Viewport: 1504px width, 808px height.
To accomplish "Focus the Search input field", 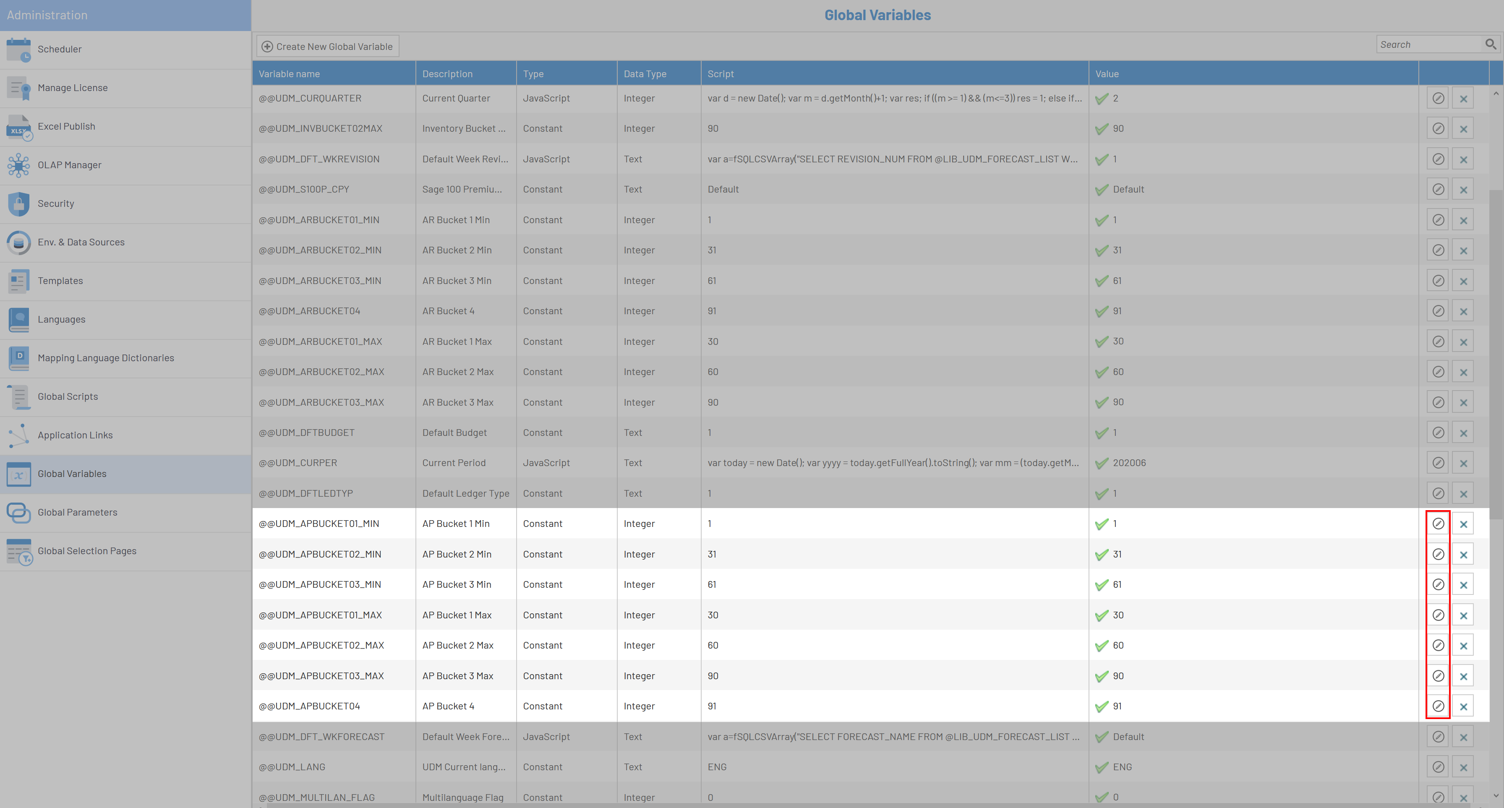I will pos(1429,44).
